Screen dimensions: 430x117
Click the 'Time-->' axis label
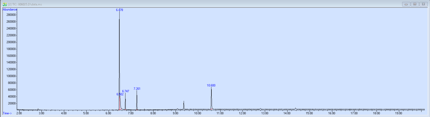7,113
